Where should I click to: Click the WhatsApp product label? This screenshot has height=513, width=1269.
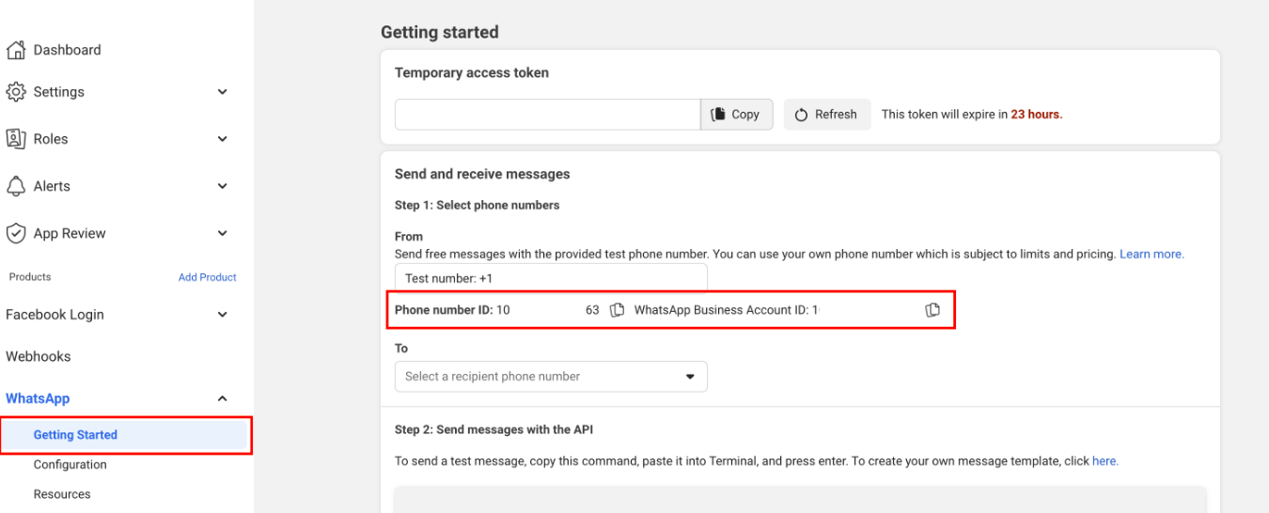[38, 398]
